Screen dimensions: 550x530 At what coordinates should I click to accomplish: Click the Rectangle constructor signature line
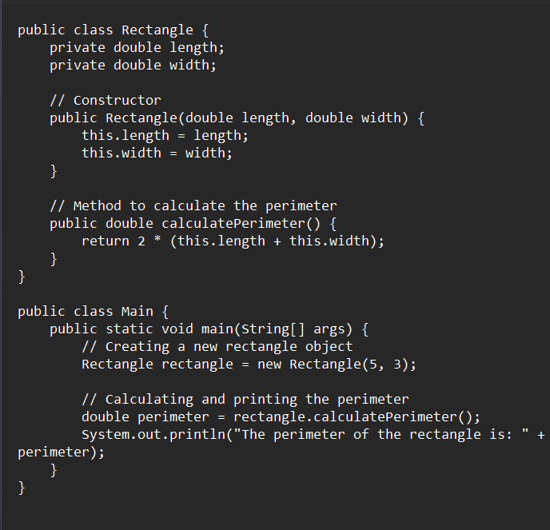click(x=237, y=118)
